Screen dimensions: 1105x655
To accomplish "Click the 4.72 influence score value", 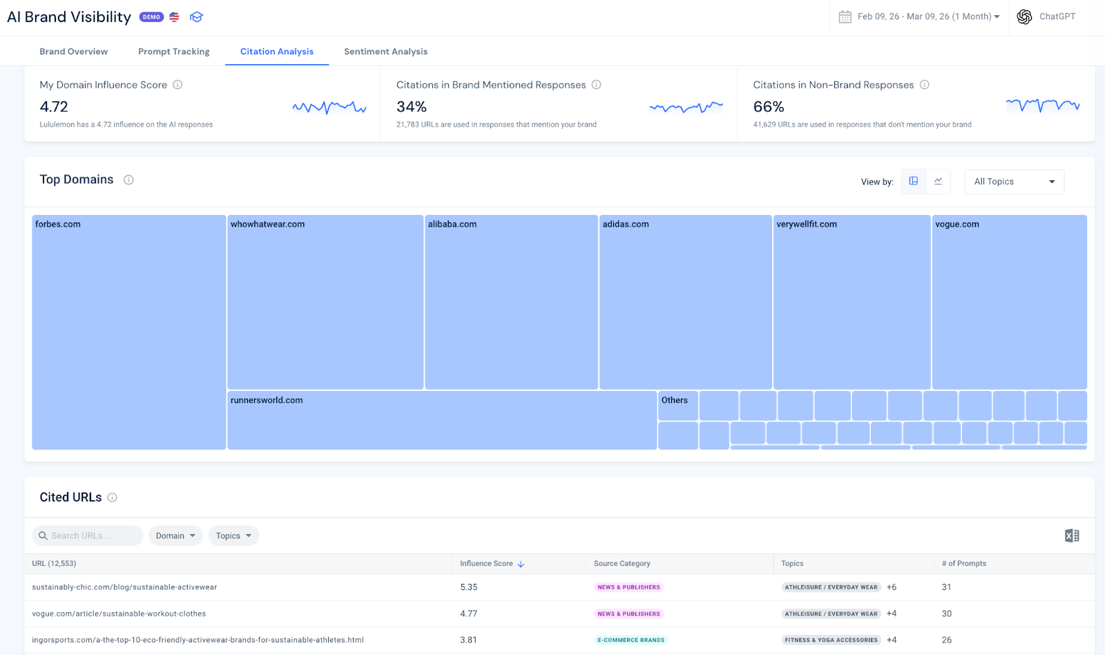I will tap(54, 107).
